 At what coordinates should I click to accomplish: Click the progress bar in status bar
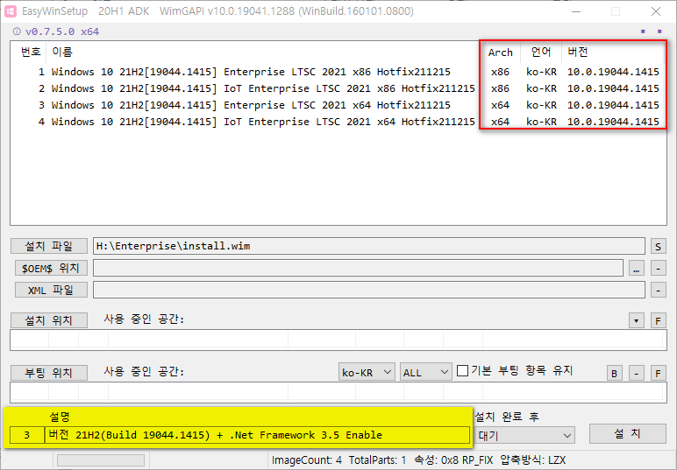[101, 460]
